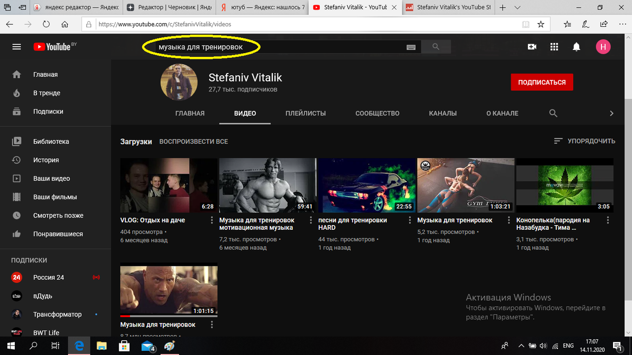
Task: Switch to Stefaniv Vitalik's YouTube St browser tab
Action: 448,8
